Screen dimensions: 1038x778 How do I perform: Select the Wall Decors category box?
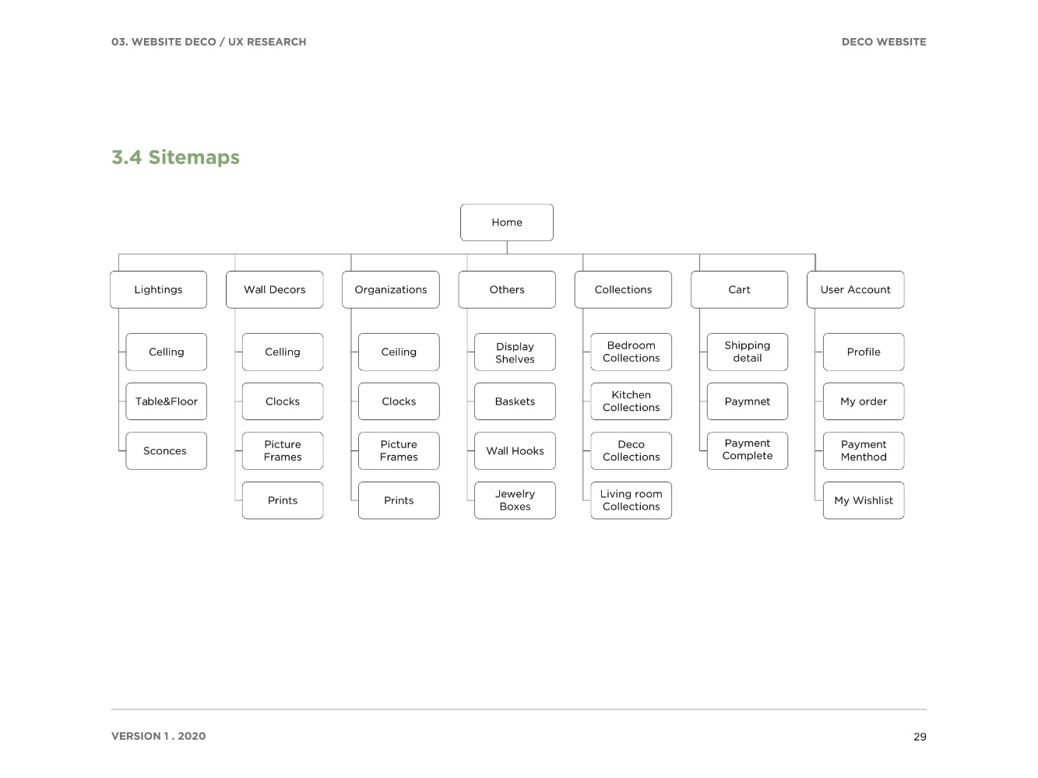[x=275, y=289]
